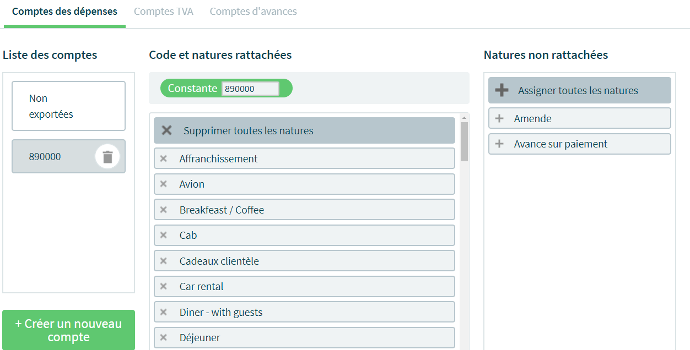This screenshot has height=350, width=690.
Task: Click the Constante code input field
Action: (x=250, y=89)
